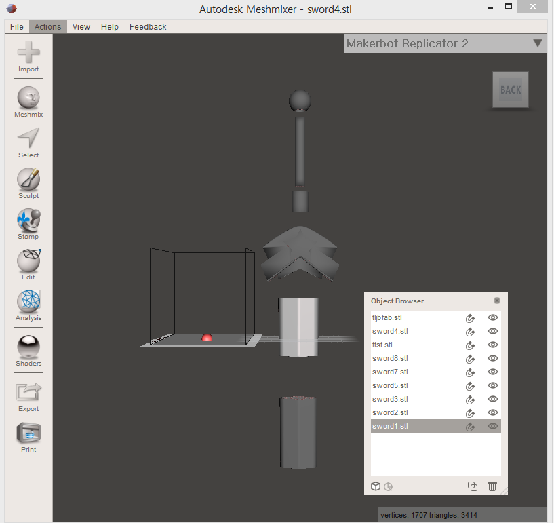Viewport: 554px width, 523px height.
Task: Hide sword8.stl object
Action: pyautogui.click(x=493, y=358)
